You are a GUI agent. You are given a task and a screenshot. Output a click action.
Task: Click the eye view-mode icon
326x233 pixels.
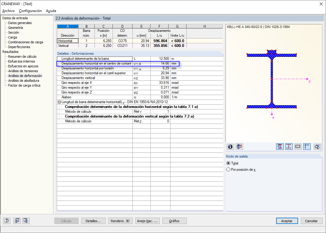pyautogui.click(x=239, y=147)
